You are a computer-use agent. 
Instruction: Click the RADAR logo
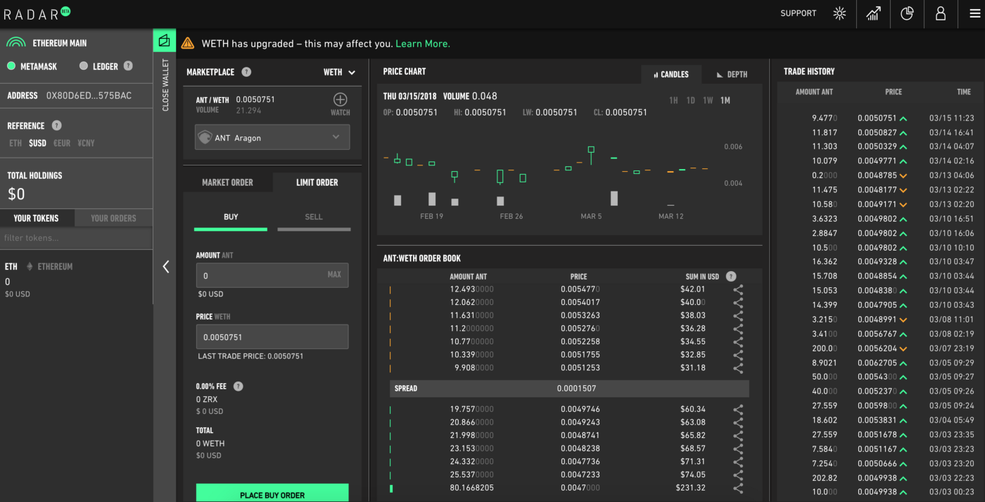click(x=37, y=13)
